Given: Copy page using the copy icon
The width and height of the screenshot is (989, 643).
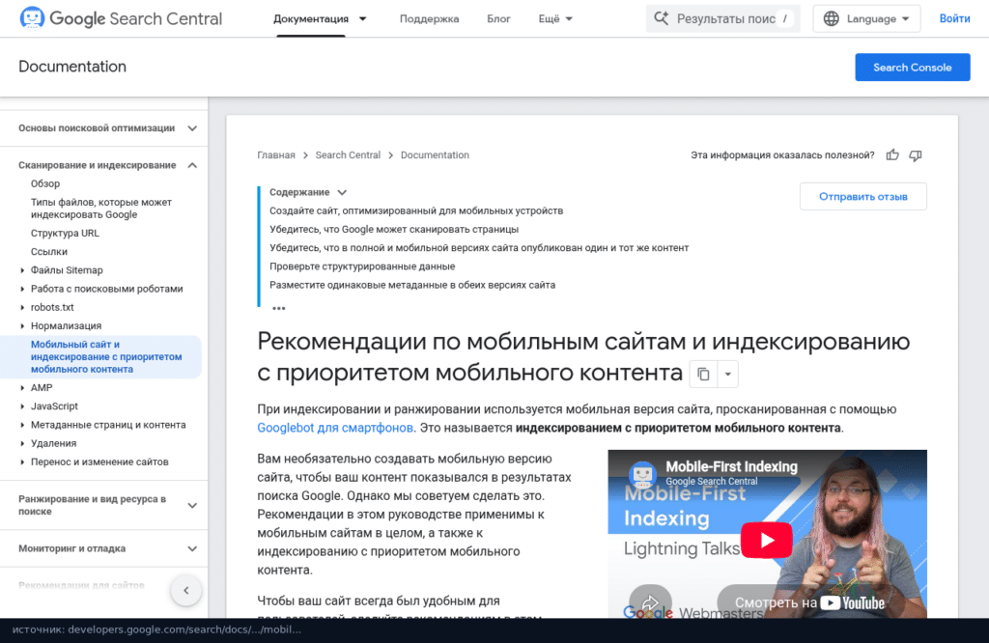Looking at the screenshot, I should tap(703, 374).
